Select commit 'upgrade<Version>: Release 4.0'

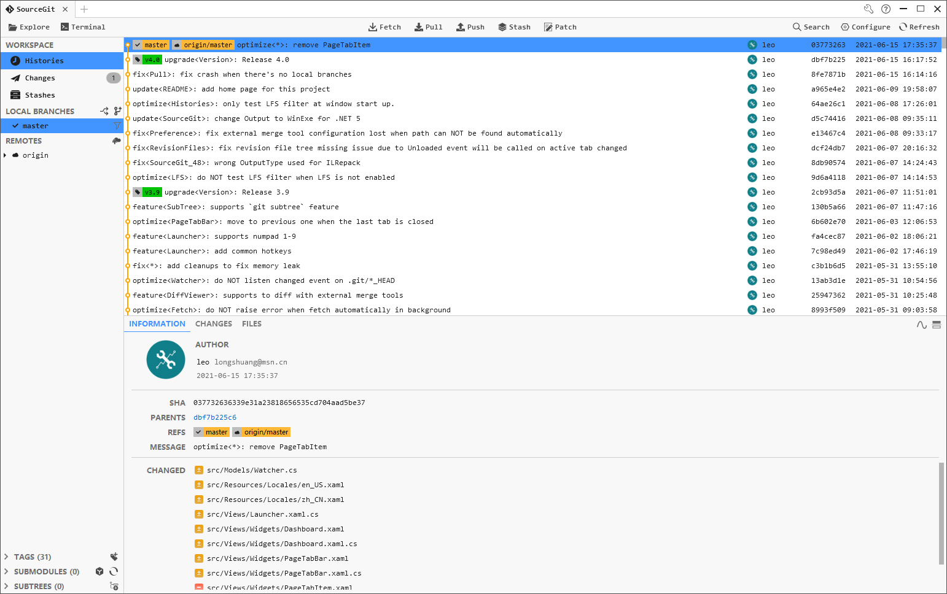click(533, 60)
